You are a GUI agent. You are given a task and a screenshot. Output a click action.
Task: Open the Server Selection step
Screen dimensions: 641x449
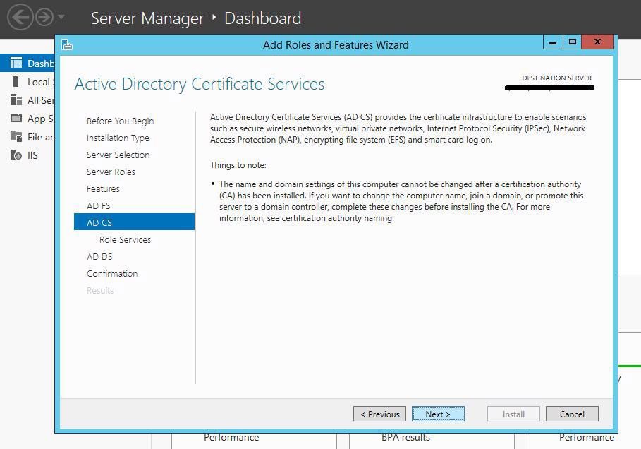pyautogui.click(x=118, y=155)
